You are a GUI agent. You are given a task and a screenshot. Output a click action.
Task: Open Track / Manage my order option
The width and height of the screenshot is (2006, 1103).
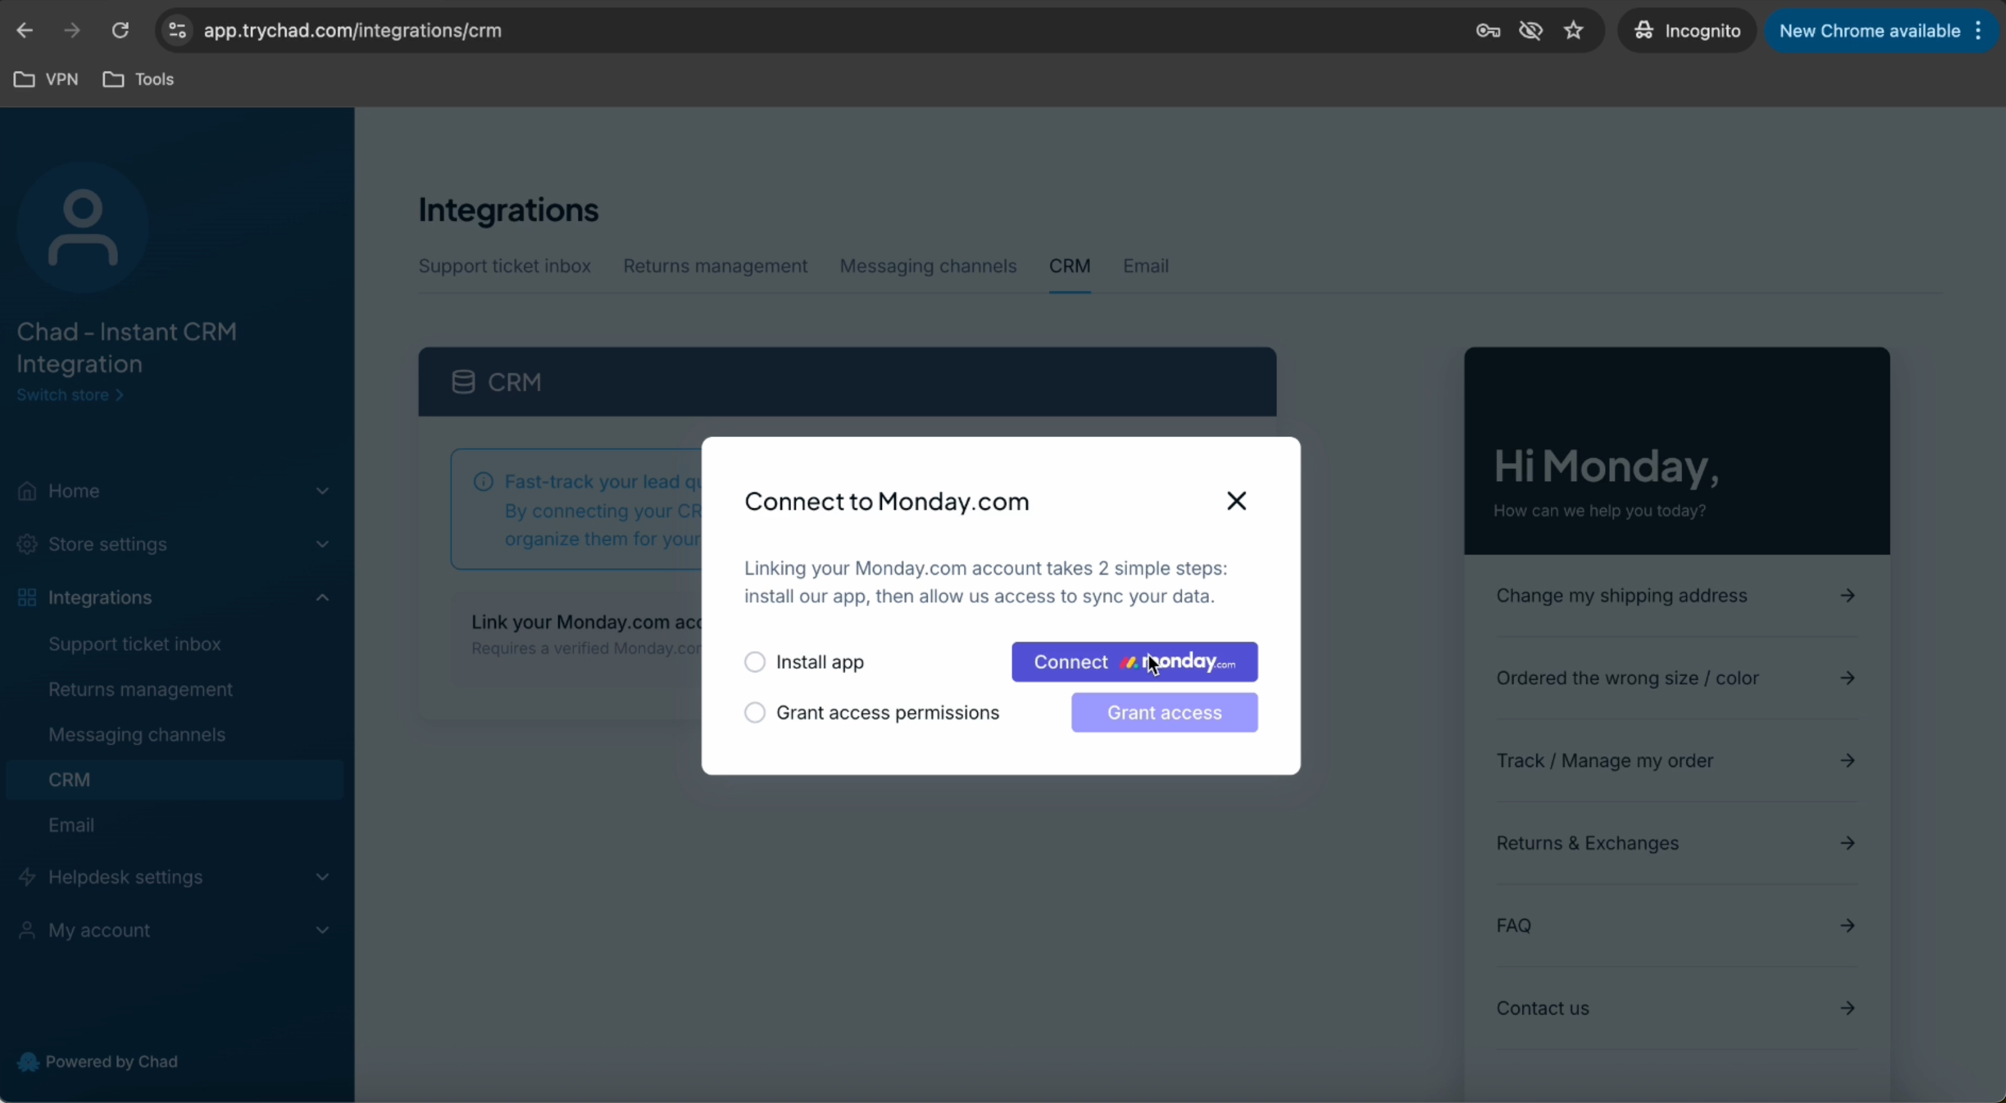click(1676, 761)
